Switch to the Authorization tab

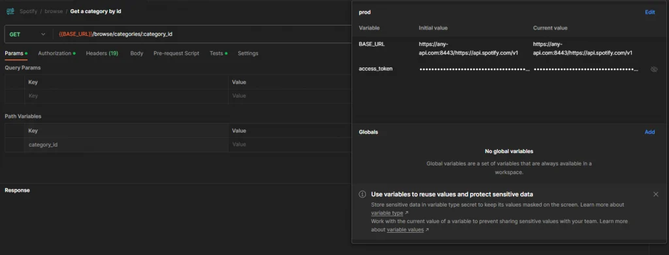click(x=57, y=54)
